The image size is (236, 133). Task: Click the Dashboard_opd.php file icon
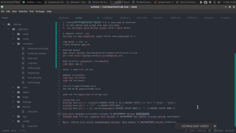tap(23, 53)
